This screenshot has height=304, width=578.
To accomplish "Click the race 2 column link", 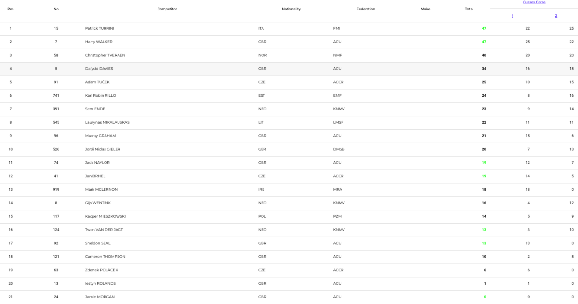I will (x=556, y=16).
